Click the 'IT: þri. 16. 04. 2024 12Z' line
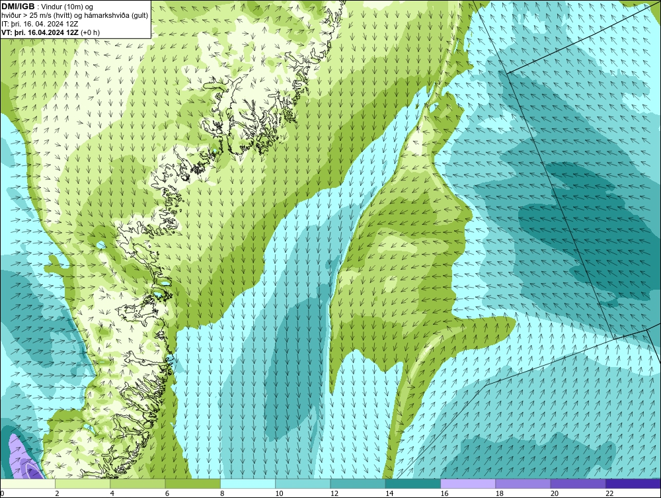Screen dimensions: 661x498 click(40, 24)
